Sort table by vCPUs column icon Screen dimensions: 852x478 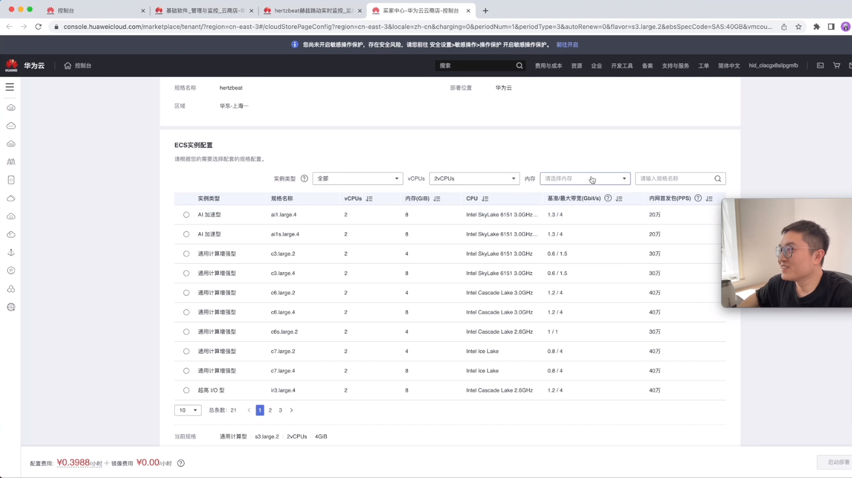(369, 199)
